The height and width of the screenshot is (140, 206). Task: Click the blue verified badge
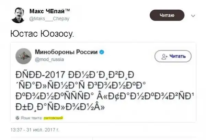102,52
